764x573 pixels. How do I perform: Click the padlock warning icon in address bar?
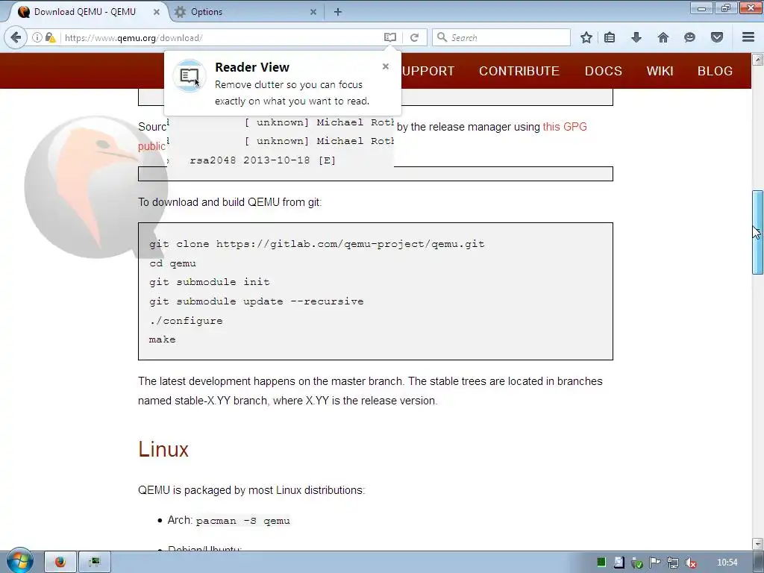pyautogui.click(x=50, y=37)
